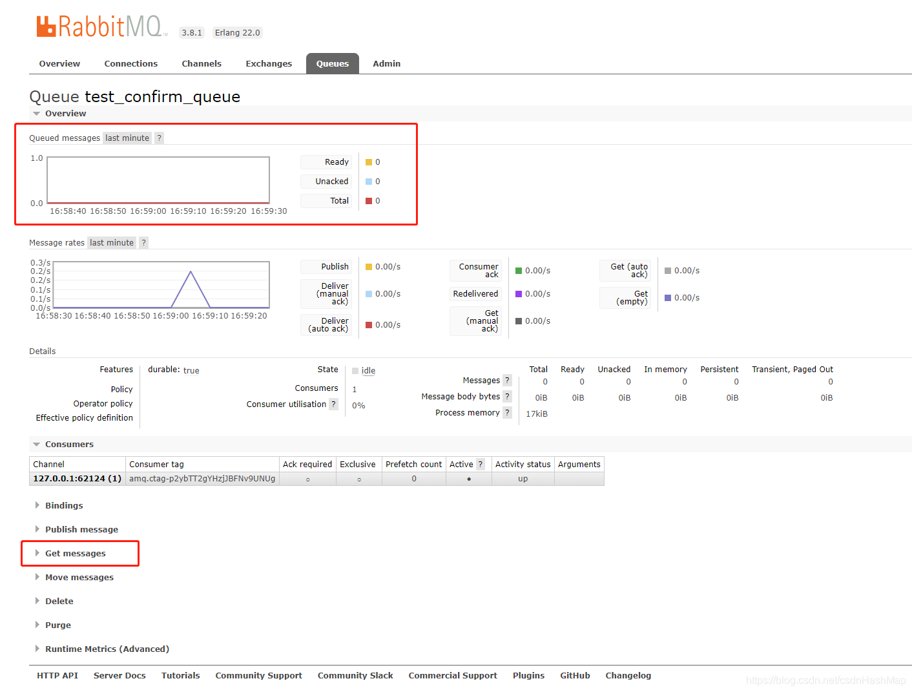Open channel 127.0.0.1:62124 (1) link
The height and width of the screenshot is (692, 912).
click(78, 478)
